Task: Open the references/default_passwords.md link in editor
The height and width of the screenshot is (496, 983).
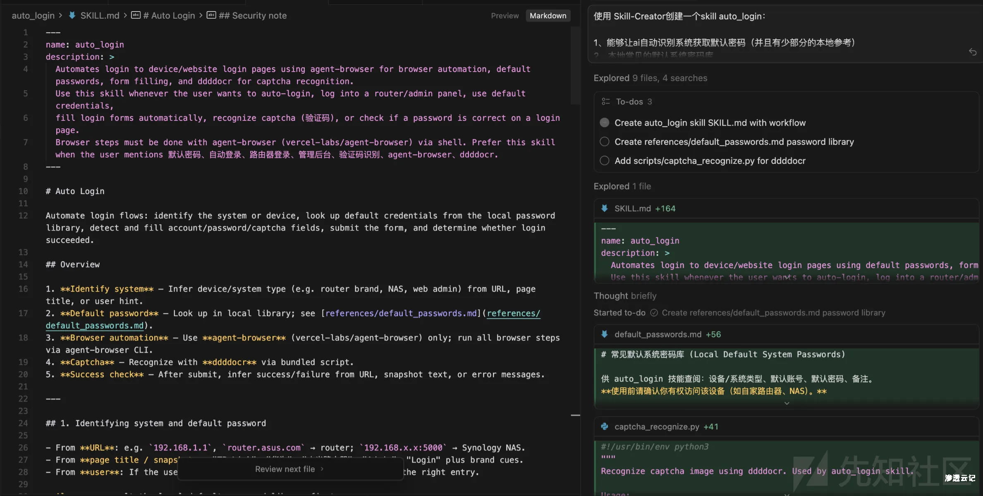Action: (x=513, y=314)
